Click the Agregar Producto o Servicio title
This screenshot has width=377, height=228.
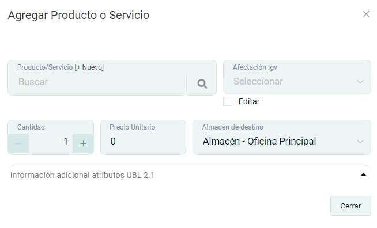(x=78, y=15)
